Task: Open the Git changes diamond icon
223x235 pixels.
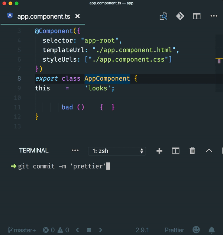Action: pyautogui.click(x=180, y=16)
